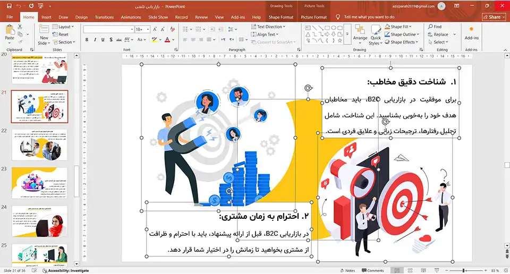Switch to the Transitions tab
Screen dimensions: 510x274
104,17
